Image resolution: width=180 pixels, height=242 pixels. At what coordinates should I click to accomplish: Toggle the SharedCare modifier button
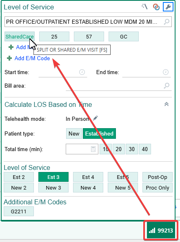[x=20, y=36]
